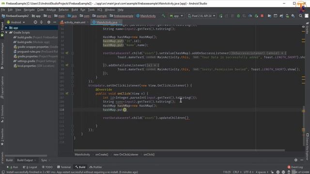Hide the Build panel with minus icon
The image size is (310, 174).
point(302,160)
